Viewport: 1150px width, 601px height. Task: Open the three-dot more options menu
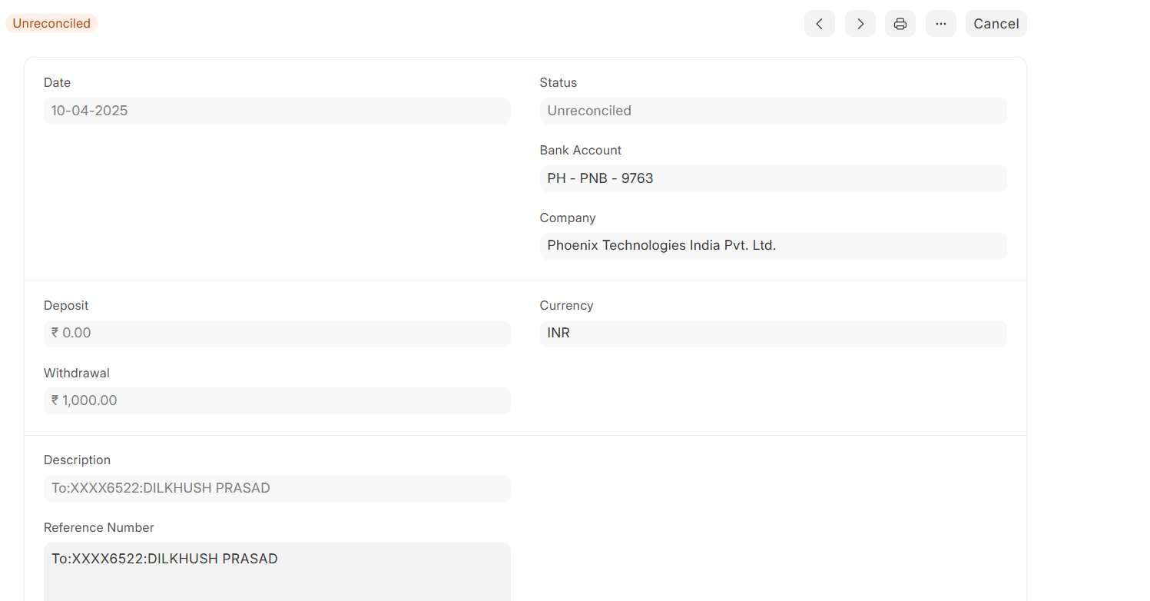940,24
